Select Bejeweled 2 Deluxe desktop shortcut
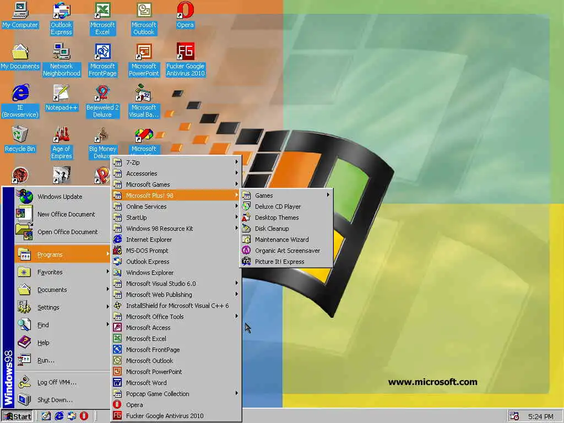Image resolution: width=564 pixels, height=423 pixels. coord(102,101)
